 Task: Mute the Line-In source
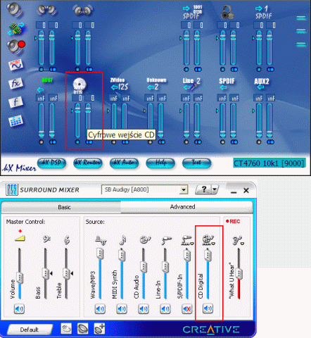click(165, 309)
